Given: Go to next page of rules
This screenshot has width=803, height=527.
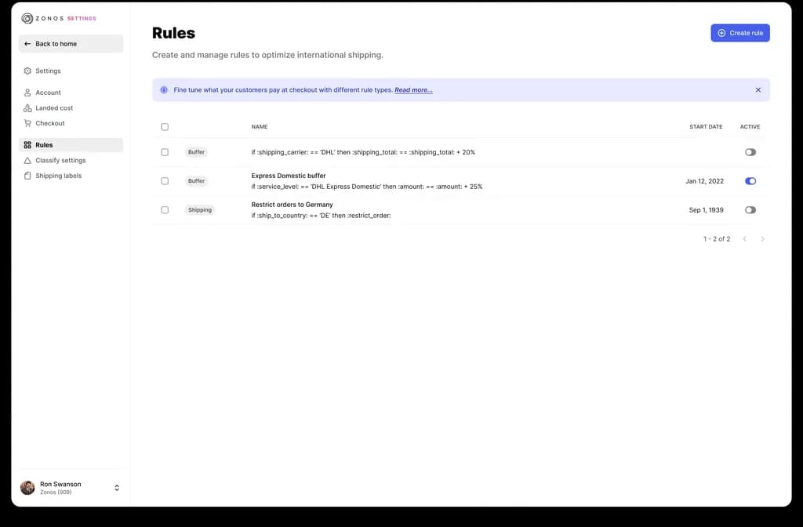Looking at the screenshot, I should 762,238.
